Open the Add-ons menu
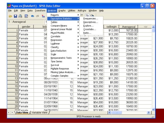Viewport: 164px width, 123px height. [82, 11]
